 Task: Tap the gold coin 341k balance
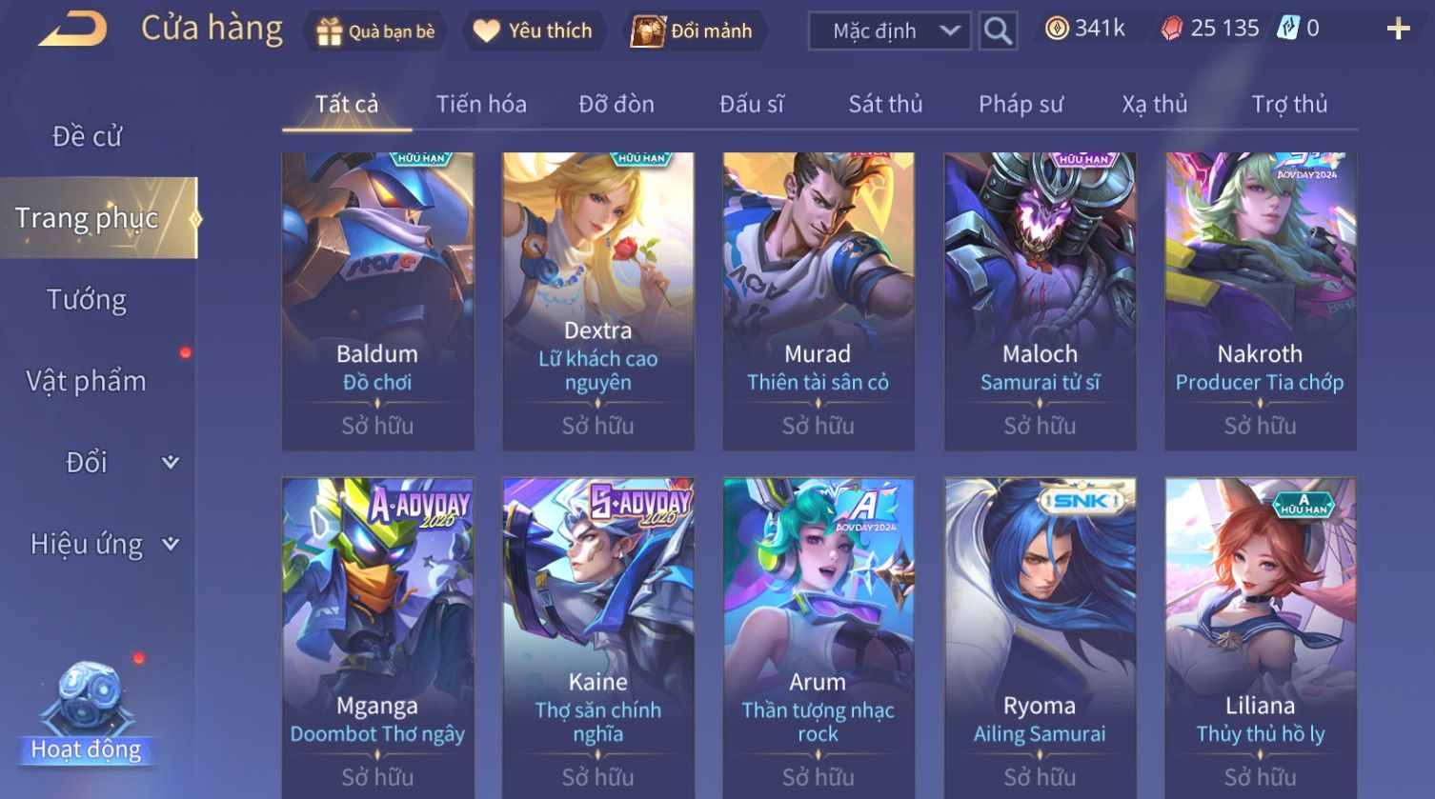(x=1085, y=29)
